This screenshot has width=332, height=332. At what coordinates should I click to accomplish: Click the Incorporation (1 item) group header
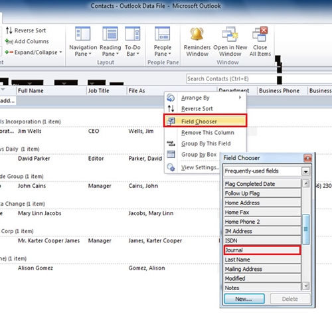click(31, 122)
